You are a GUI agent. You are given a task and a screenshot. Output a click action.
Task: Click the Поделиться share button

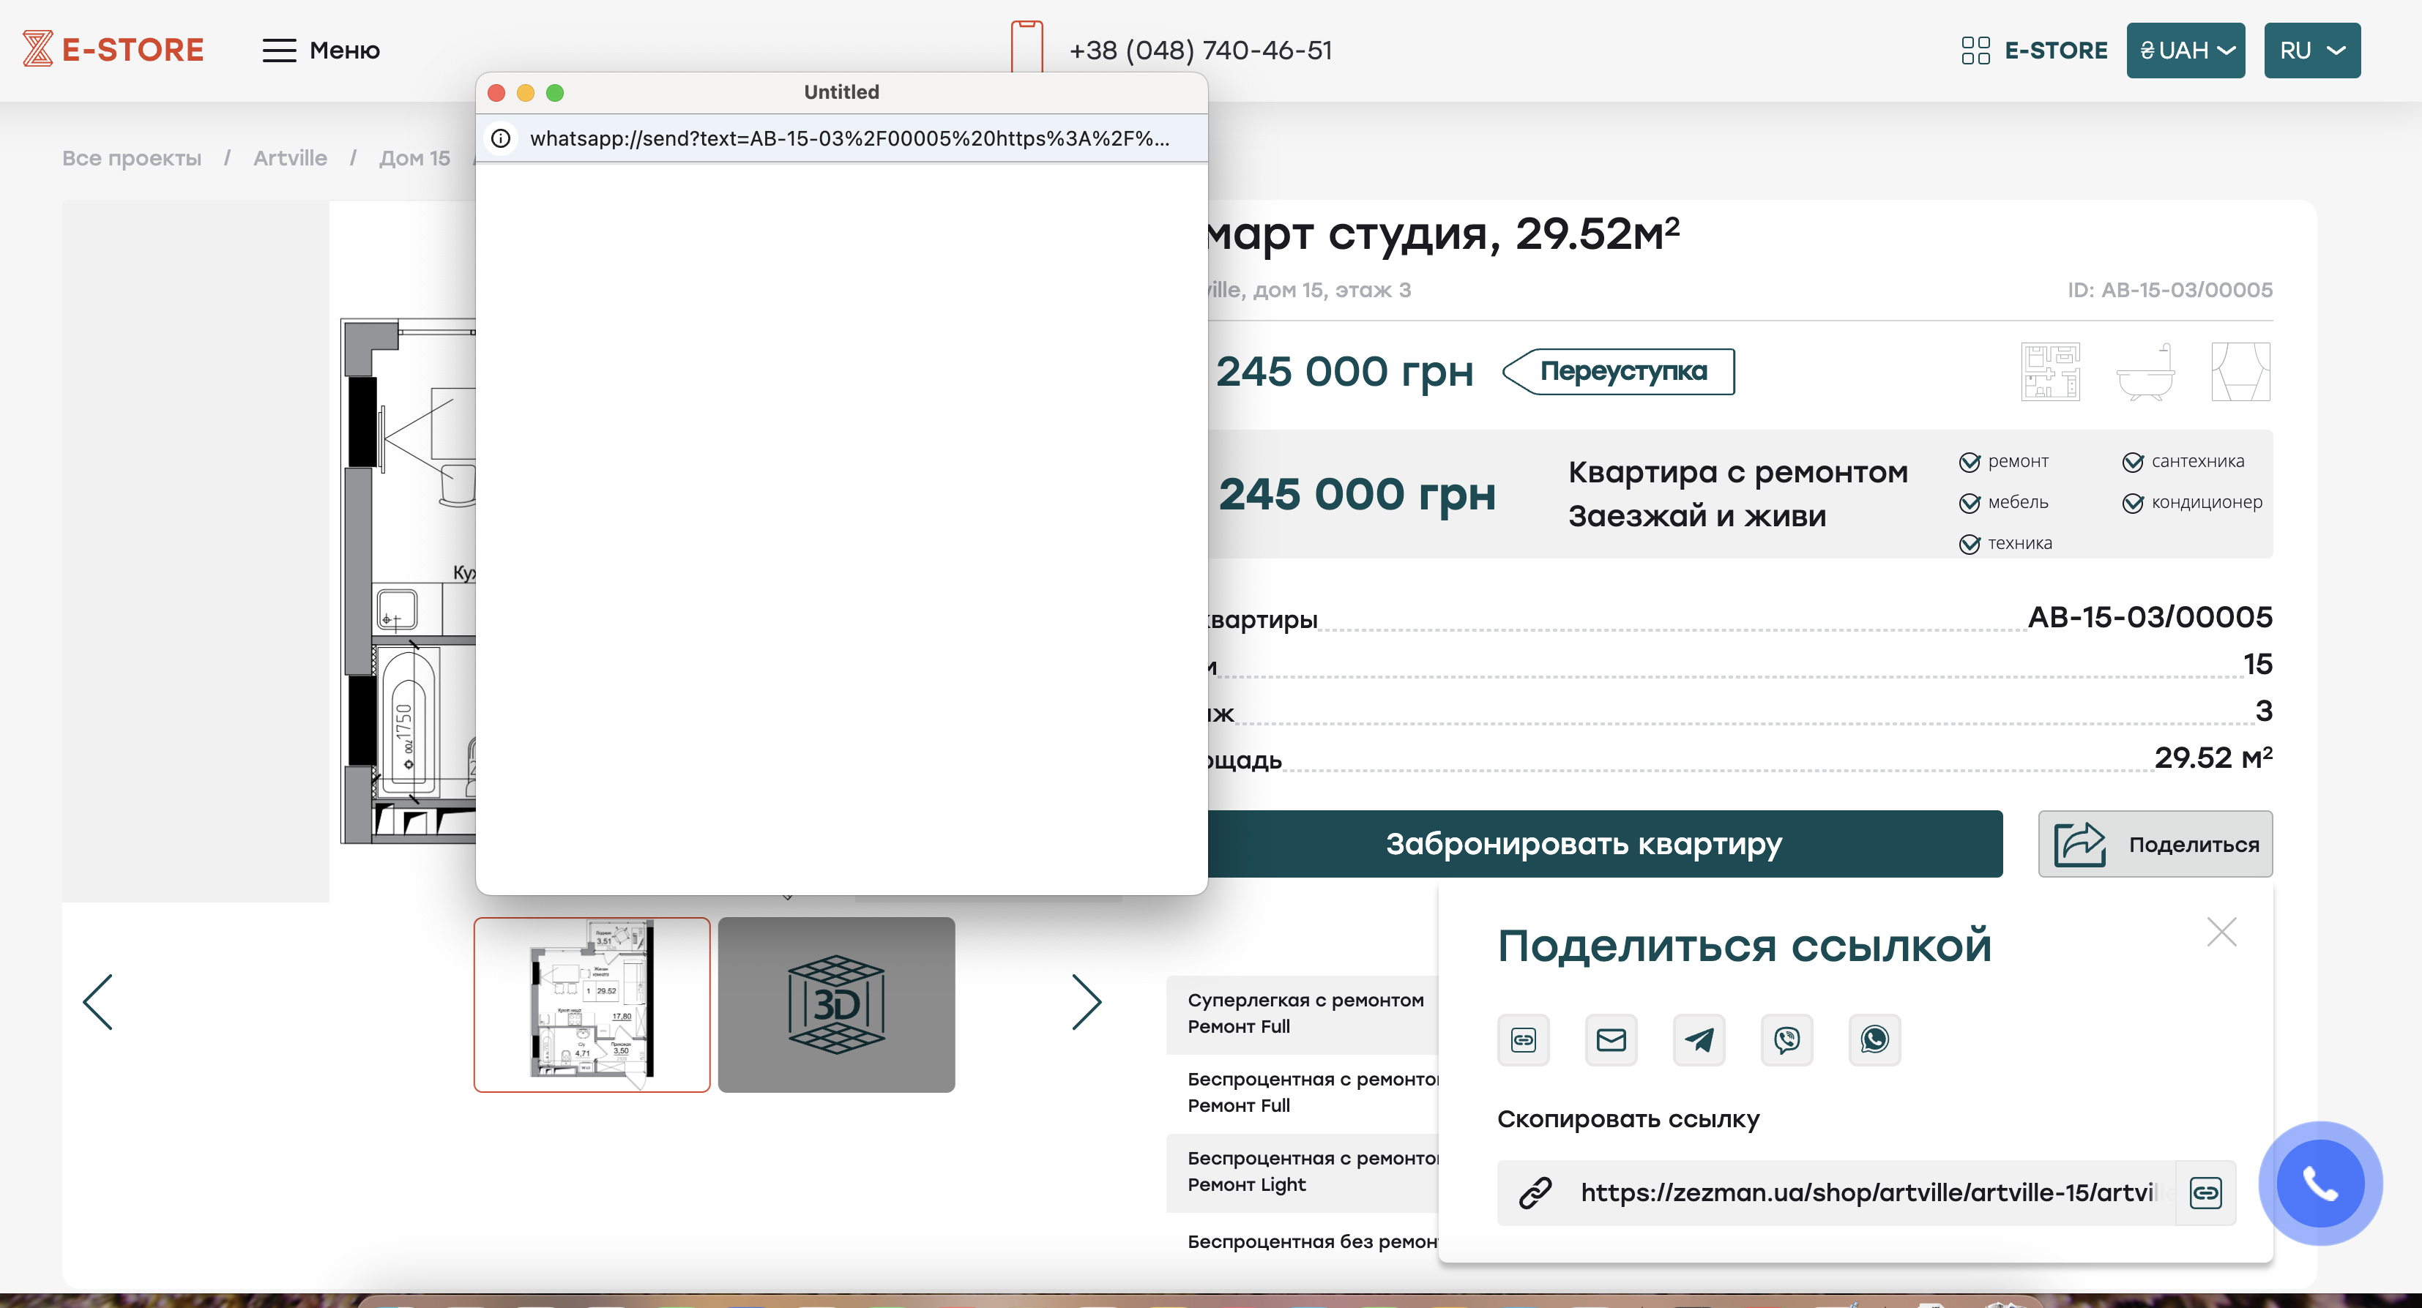pyautogui.click(x=2155, y=844)
